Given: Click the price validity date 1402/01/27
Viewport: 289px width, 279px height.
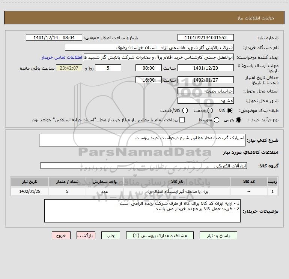Looking at the screenshot, I should point(206,80).
